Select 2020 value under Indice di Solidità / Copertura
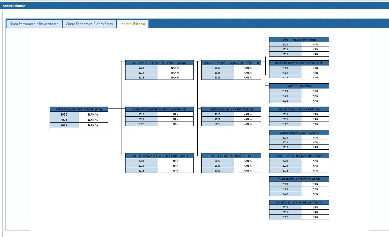This screenshot has height=237, width=389. (x=315, y=114)
